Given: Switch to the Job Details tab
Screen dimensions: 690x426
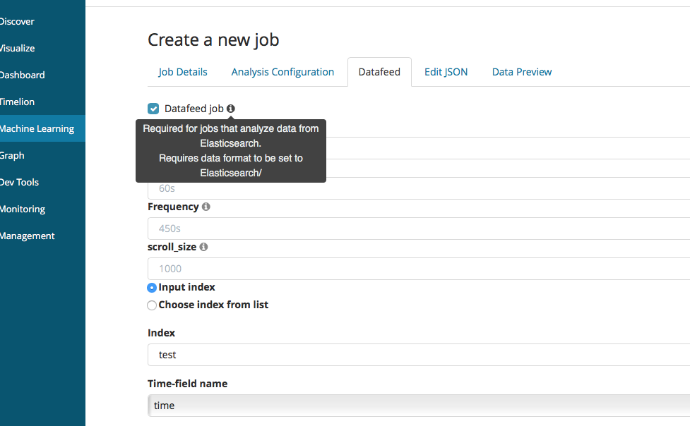Looking at the screenshot, I should [x=183, y=72].
